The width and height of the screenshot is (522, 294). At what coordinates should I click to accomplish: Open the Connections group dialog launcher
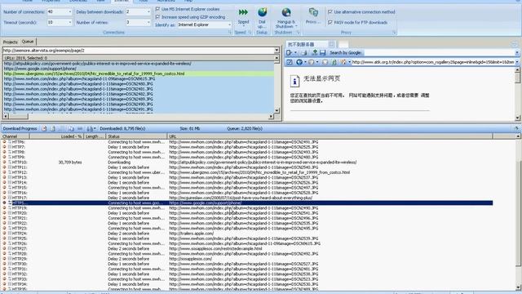click(230, 33)
